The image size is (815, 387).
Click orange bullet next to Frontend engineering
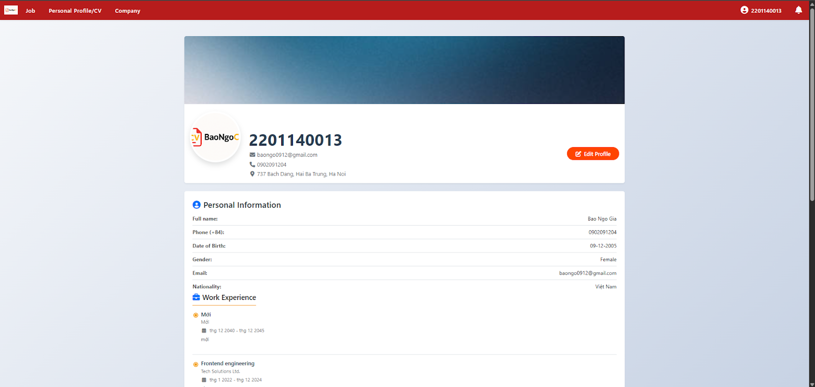click(x=196, y=364)
